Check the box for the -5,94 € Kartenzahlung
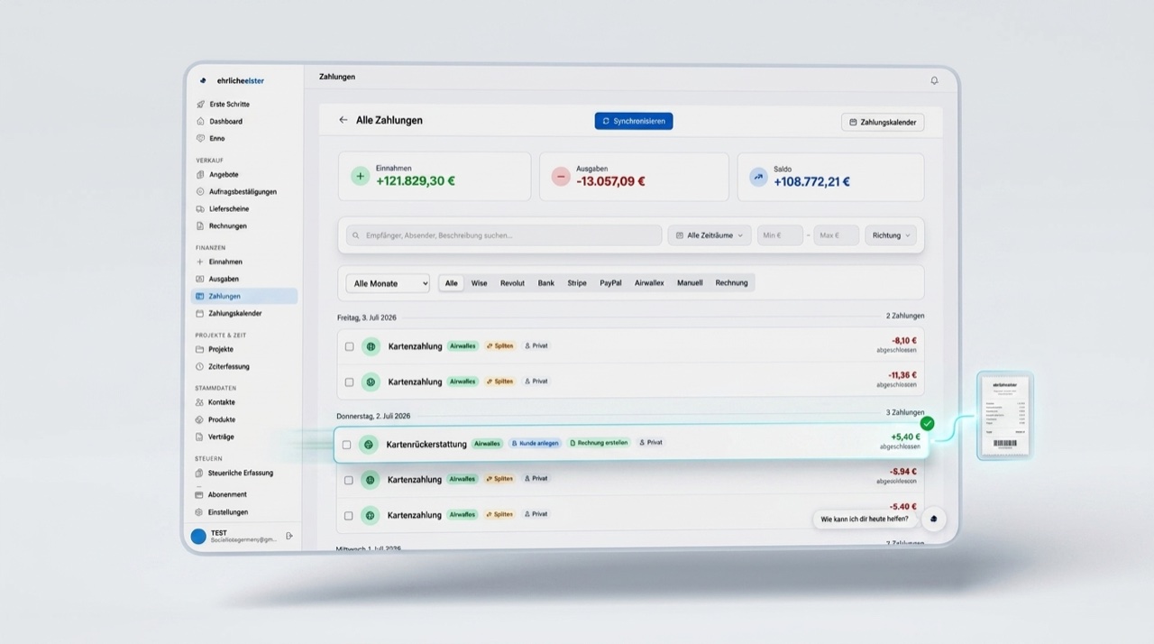Screen dimensions: 1154x644 [x=350, y=480]
